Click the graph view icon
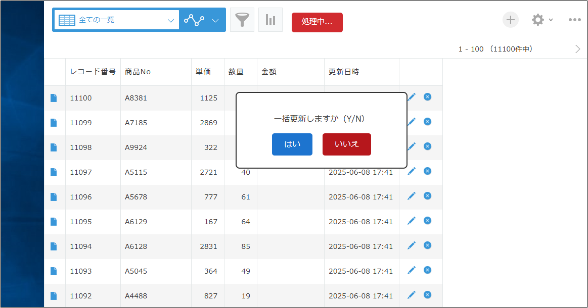This screenshot has height=308, width=588. coord(194,20)
